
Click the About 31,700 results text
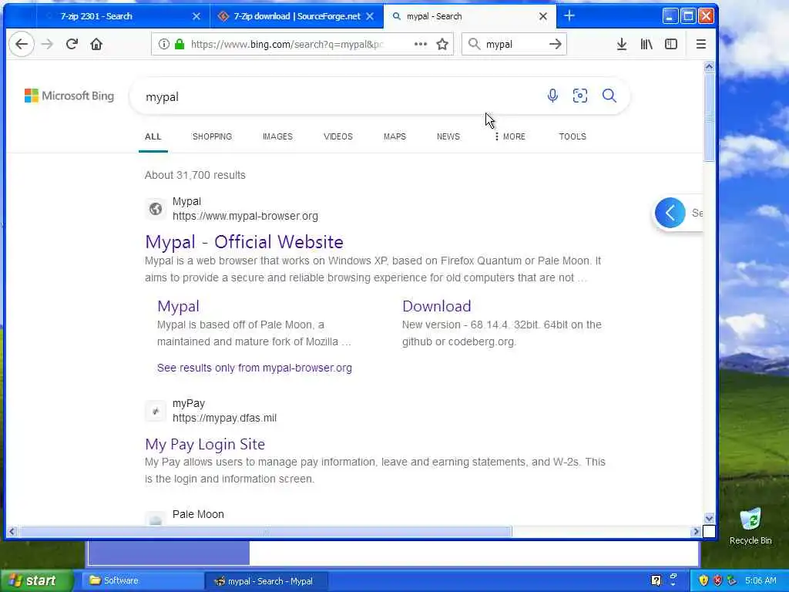click(195, 175)
